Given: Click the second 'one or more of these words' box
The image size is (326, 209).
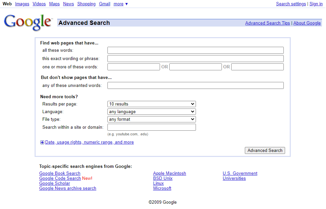Looking at the screenshot, I should tap(196, 67).
